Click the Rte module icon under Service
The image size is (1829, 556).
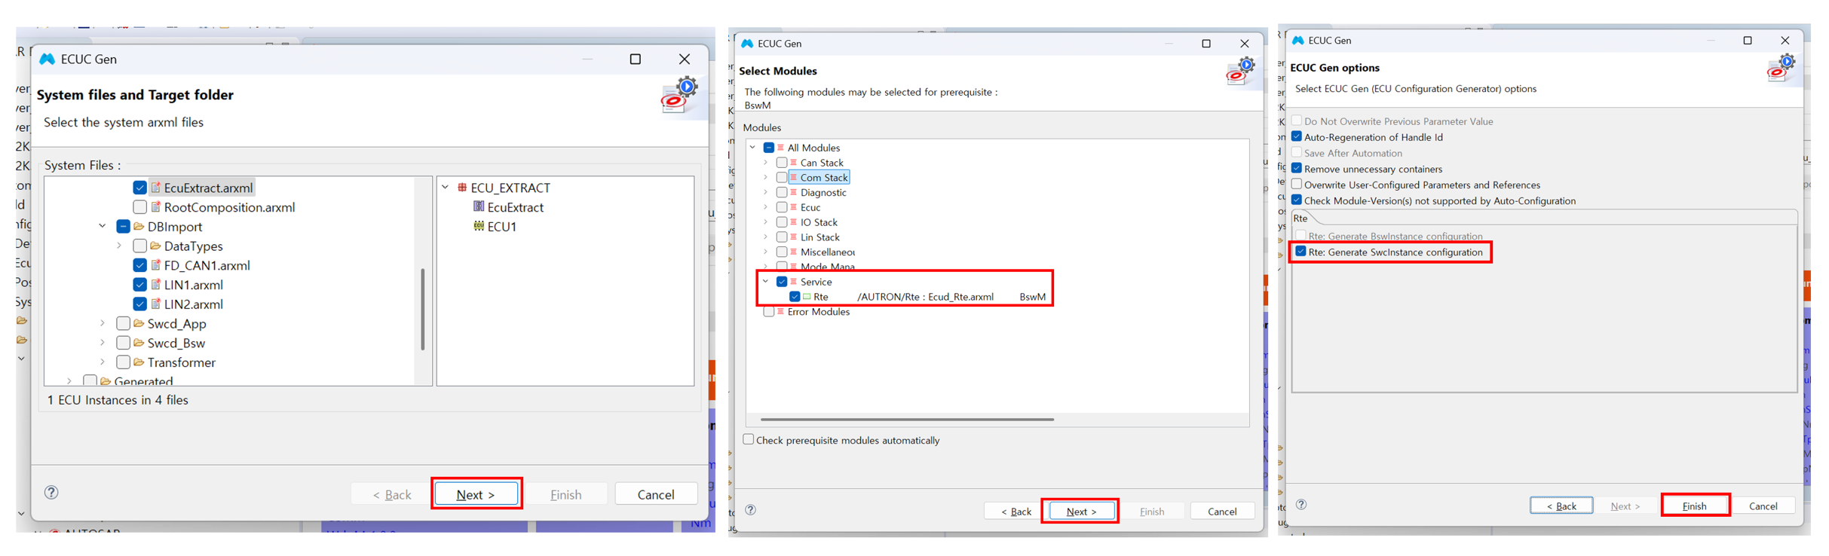click(x=807, y=297)
